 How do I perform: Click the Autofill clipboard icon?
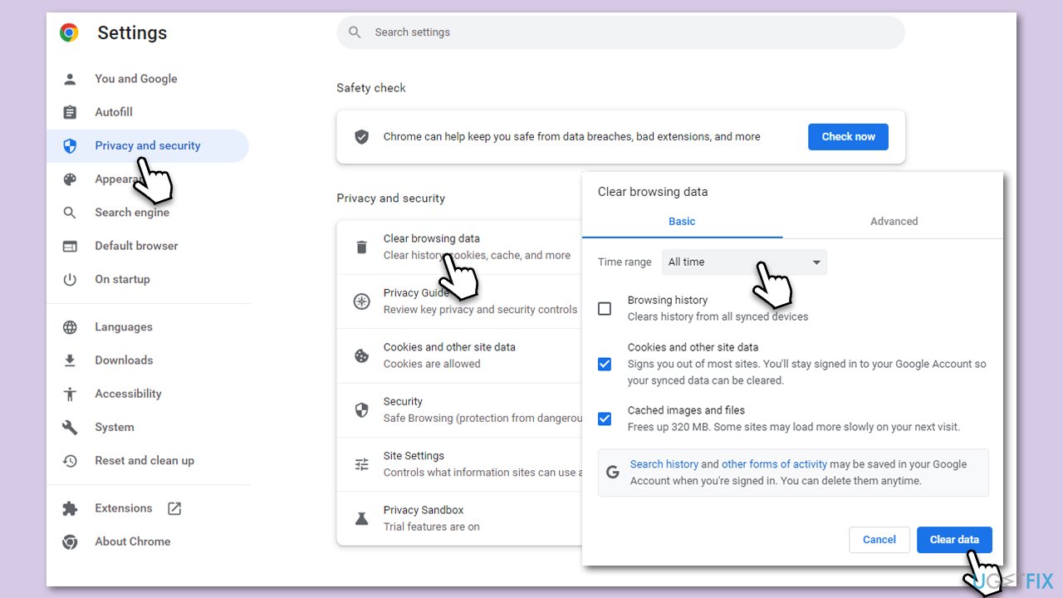[x=70, y=112]
